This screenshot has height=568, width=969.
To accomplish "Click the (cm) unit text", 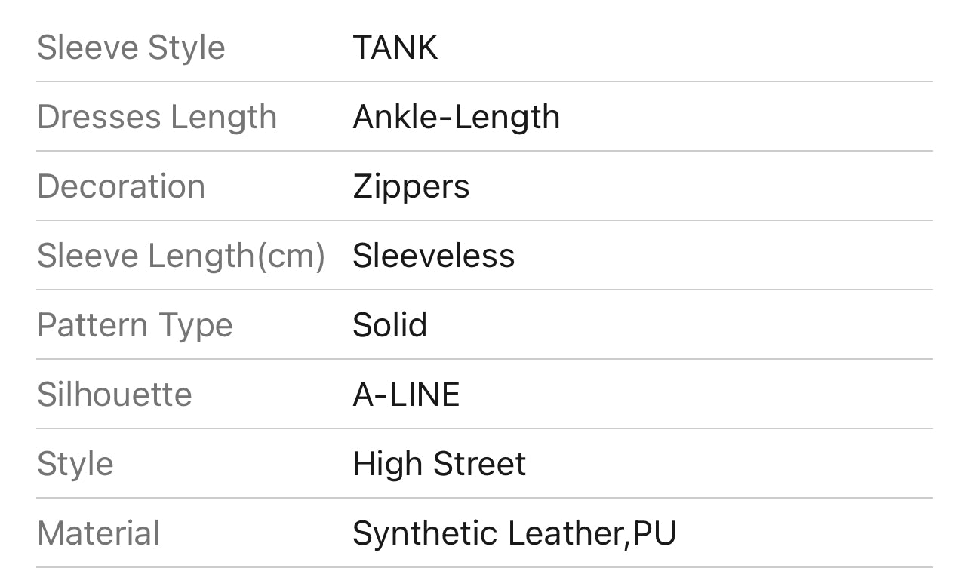I will 291,256.
